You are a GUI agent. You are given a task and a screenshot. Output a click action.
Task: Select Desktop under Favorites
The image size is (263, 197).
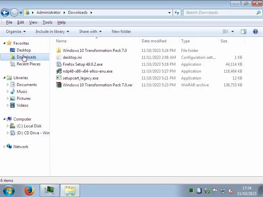pyautogui.click(x=24, y=50)
